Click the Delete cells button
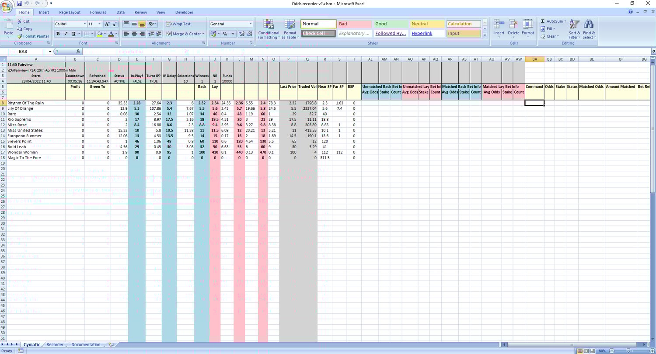 tap(513, 29)
